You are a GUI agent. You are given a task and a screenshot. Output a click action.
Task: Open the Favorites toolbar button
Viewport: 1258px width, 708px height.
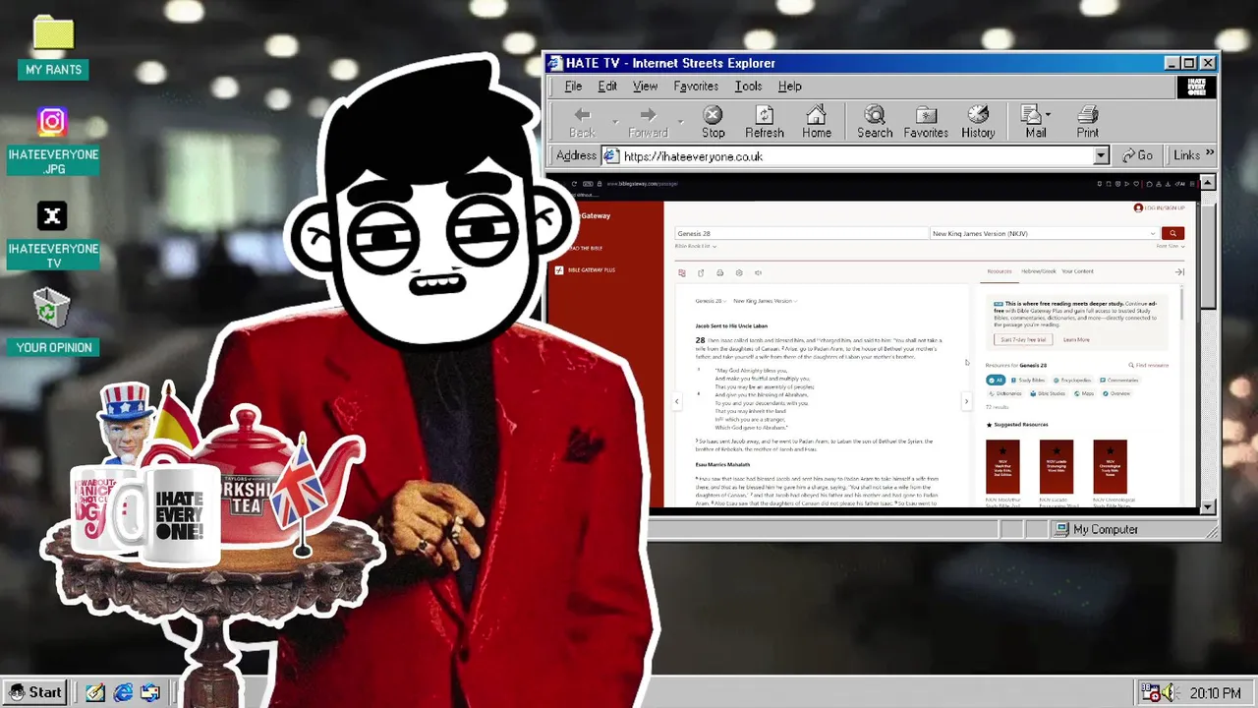pos(926,122)
